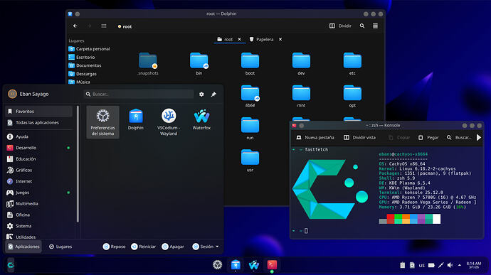Close the Papelera tab

click(280, 39)
